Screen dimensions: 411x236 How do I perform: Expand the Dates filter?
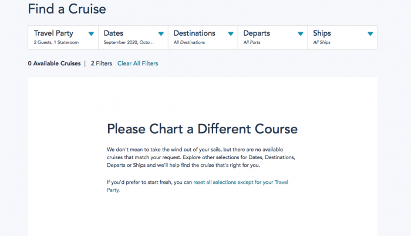point(114,33)
